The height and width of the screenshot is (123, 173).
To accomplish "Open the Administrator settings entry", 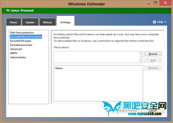I will 18,57.
